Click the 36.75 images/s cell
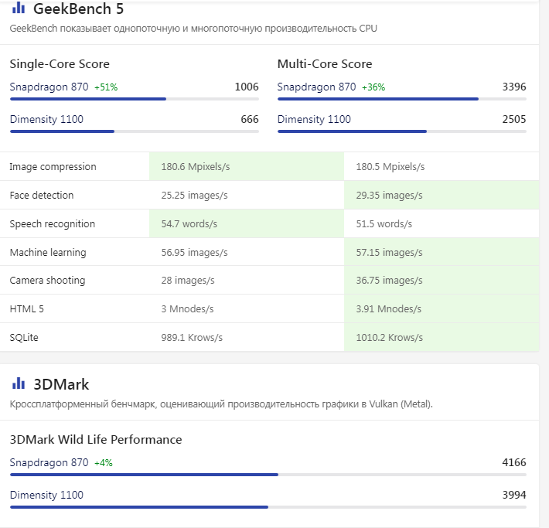 442,281
